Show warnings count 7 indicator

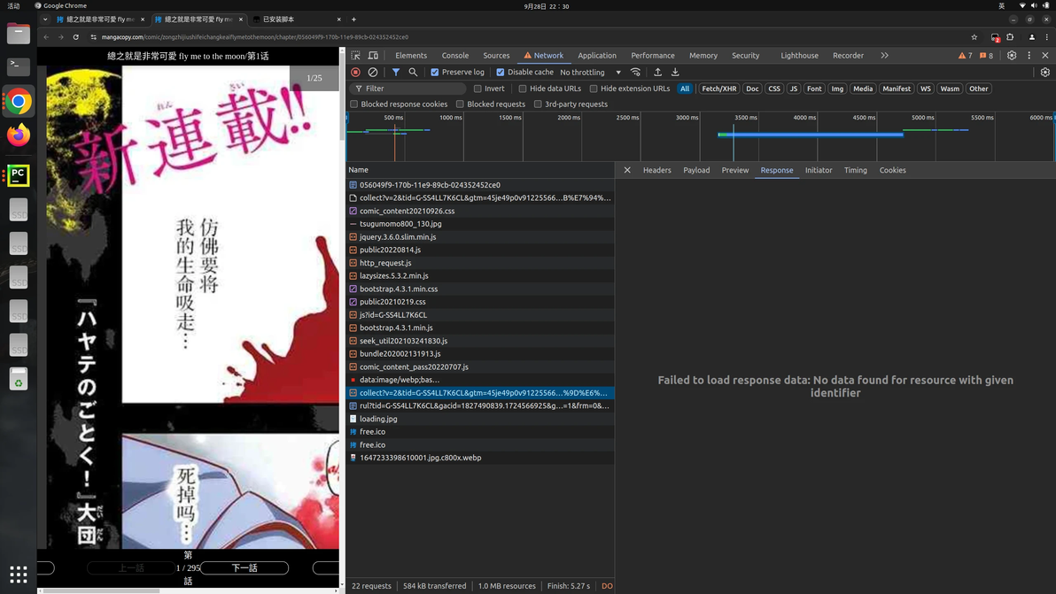(x=965, y=55)
